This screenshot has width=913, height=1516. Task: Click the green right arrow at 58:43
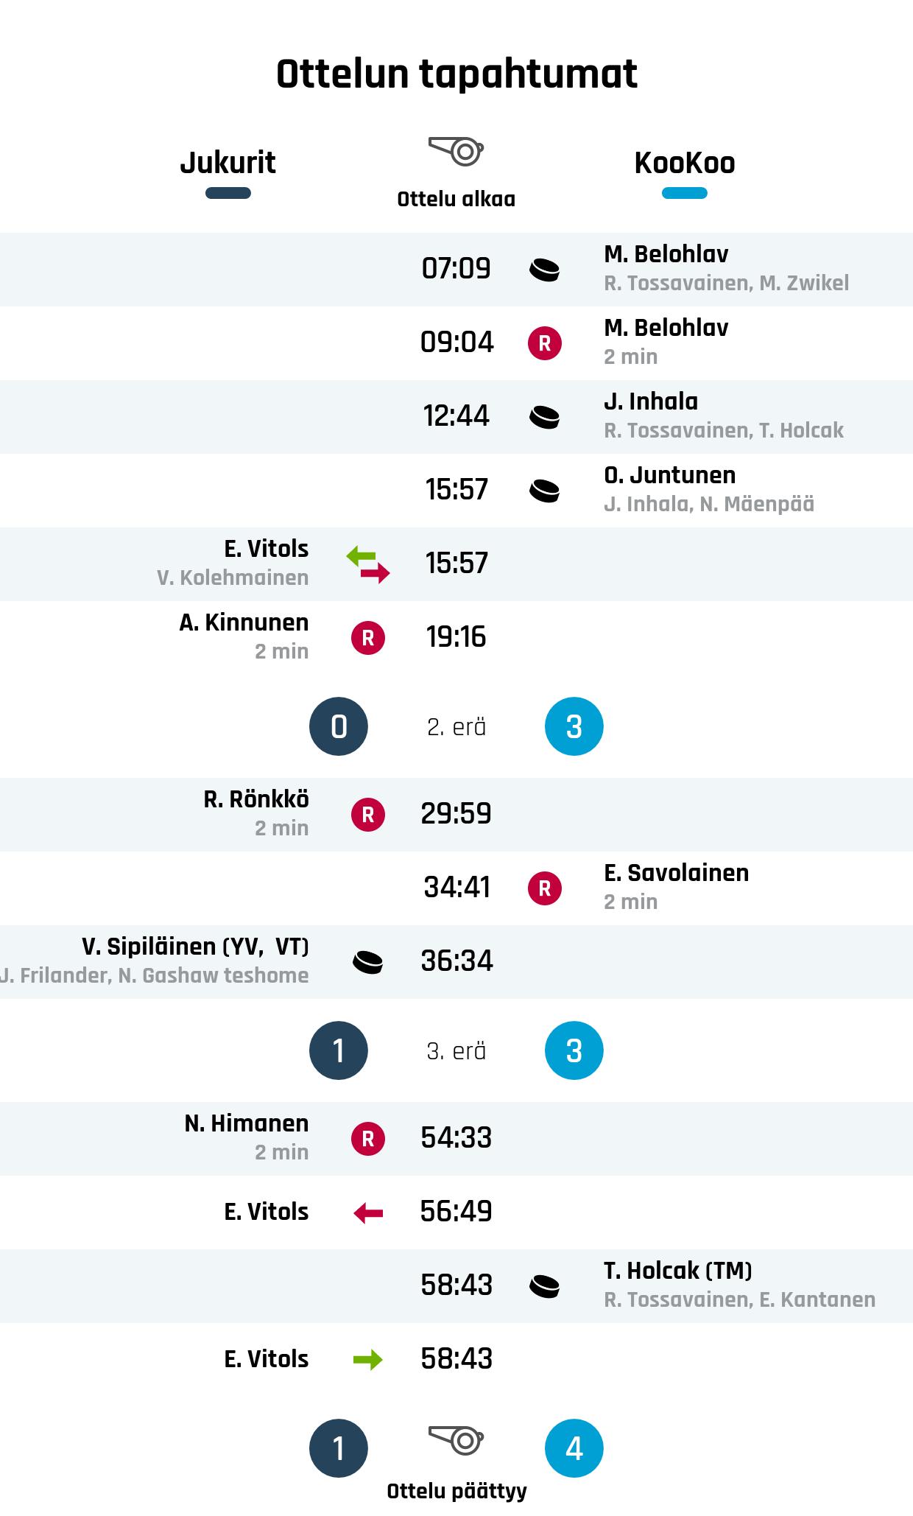click(x=368, y=1360)
